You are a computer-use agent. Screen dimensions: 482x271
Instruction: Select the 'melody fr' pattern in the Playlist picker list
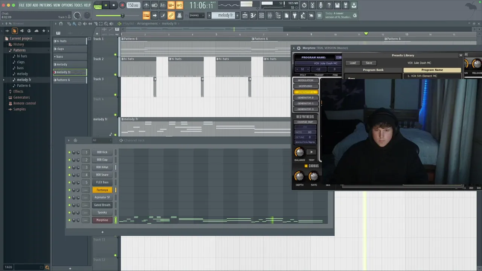point(70,72)
